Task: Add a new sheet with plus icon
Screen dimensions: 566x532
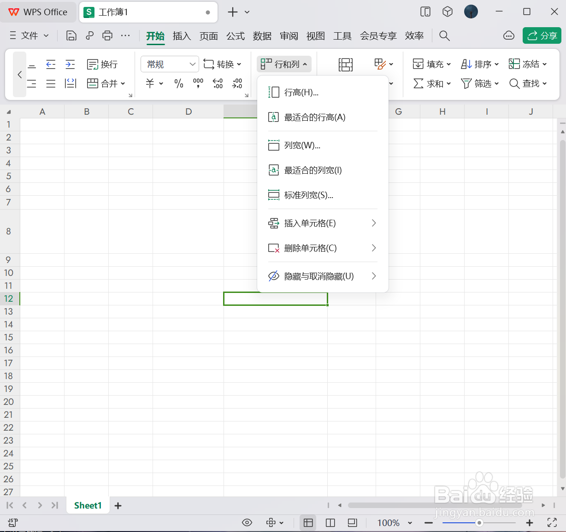Action: point(118,506)
